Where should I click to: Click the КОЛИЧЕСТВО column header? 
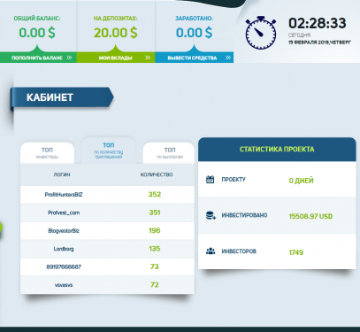(157, 174)
